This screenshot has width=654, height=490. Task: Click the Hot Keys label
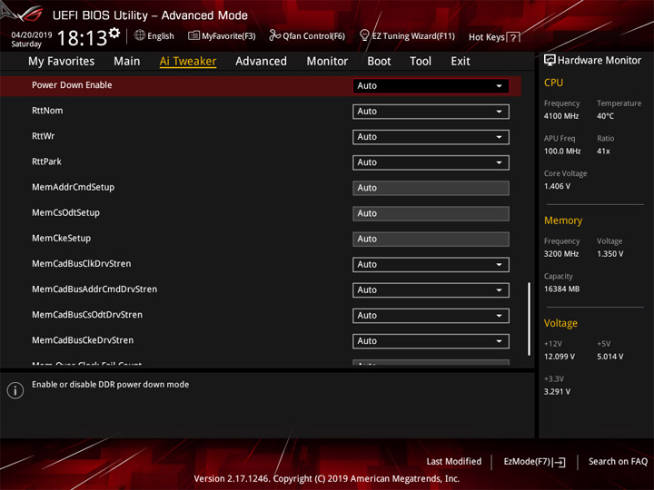pos(486,37)
